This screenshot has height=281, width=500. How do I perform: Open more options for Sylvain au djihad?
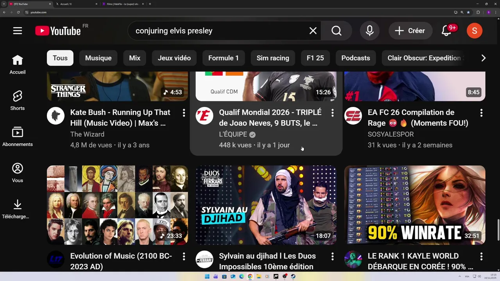pos(332,256)
